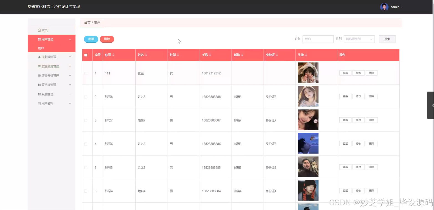This screenshot has height=210, width=434.
Task: Click the 序号 column header
Action: click(x=97, y=55)
